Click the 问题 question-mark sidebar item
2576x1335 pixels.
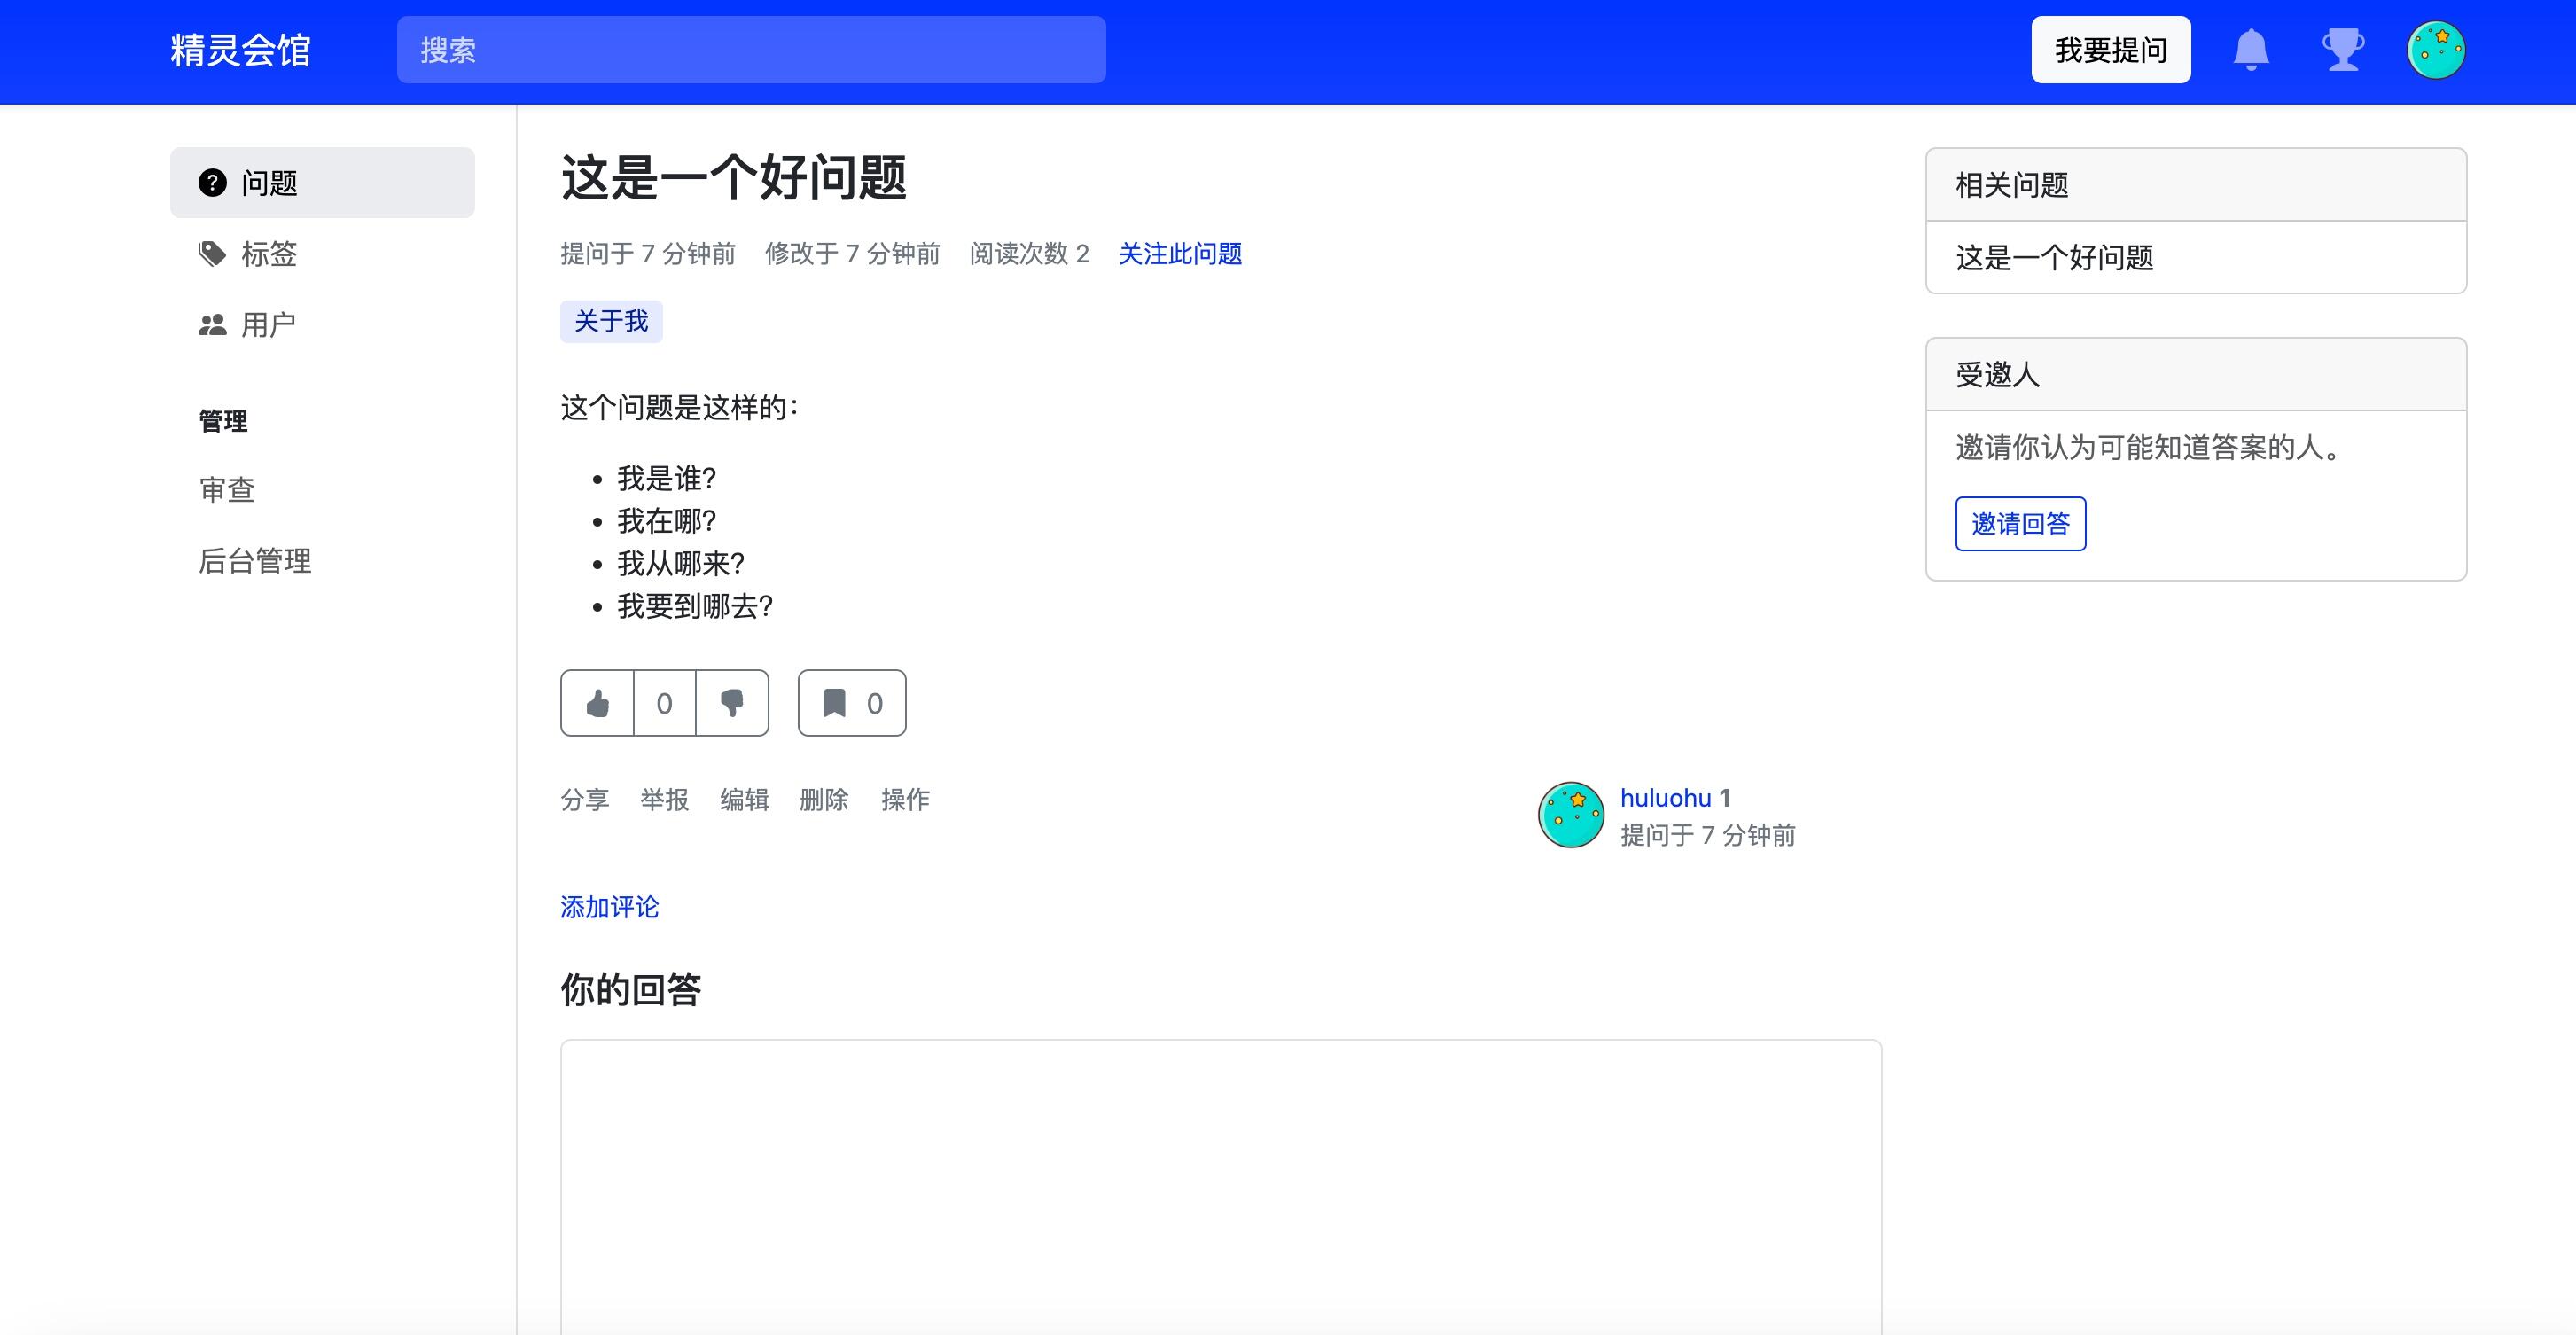tap(322, 183)
